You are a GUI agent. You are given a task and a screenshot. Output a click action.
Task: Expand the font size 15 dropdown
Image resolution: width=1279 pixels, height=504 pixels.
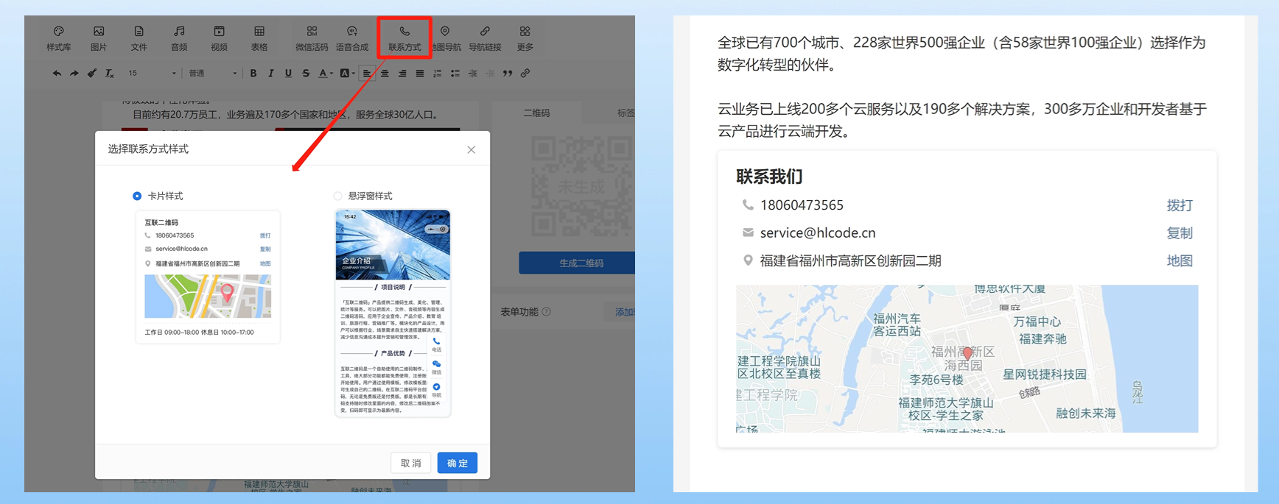(153, 74)
